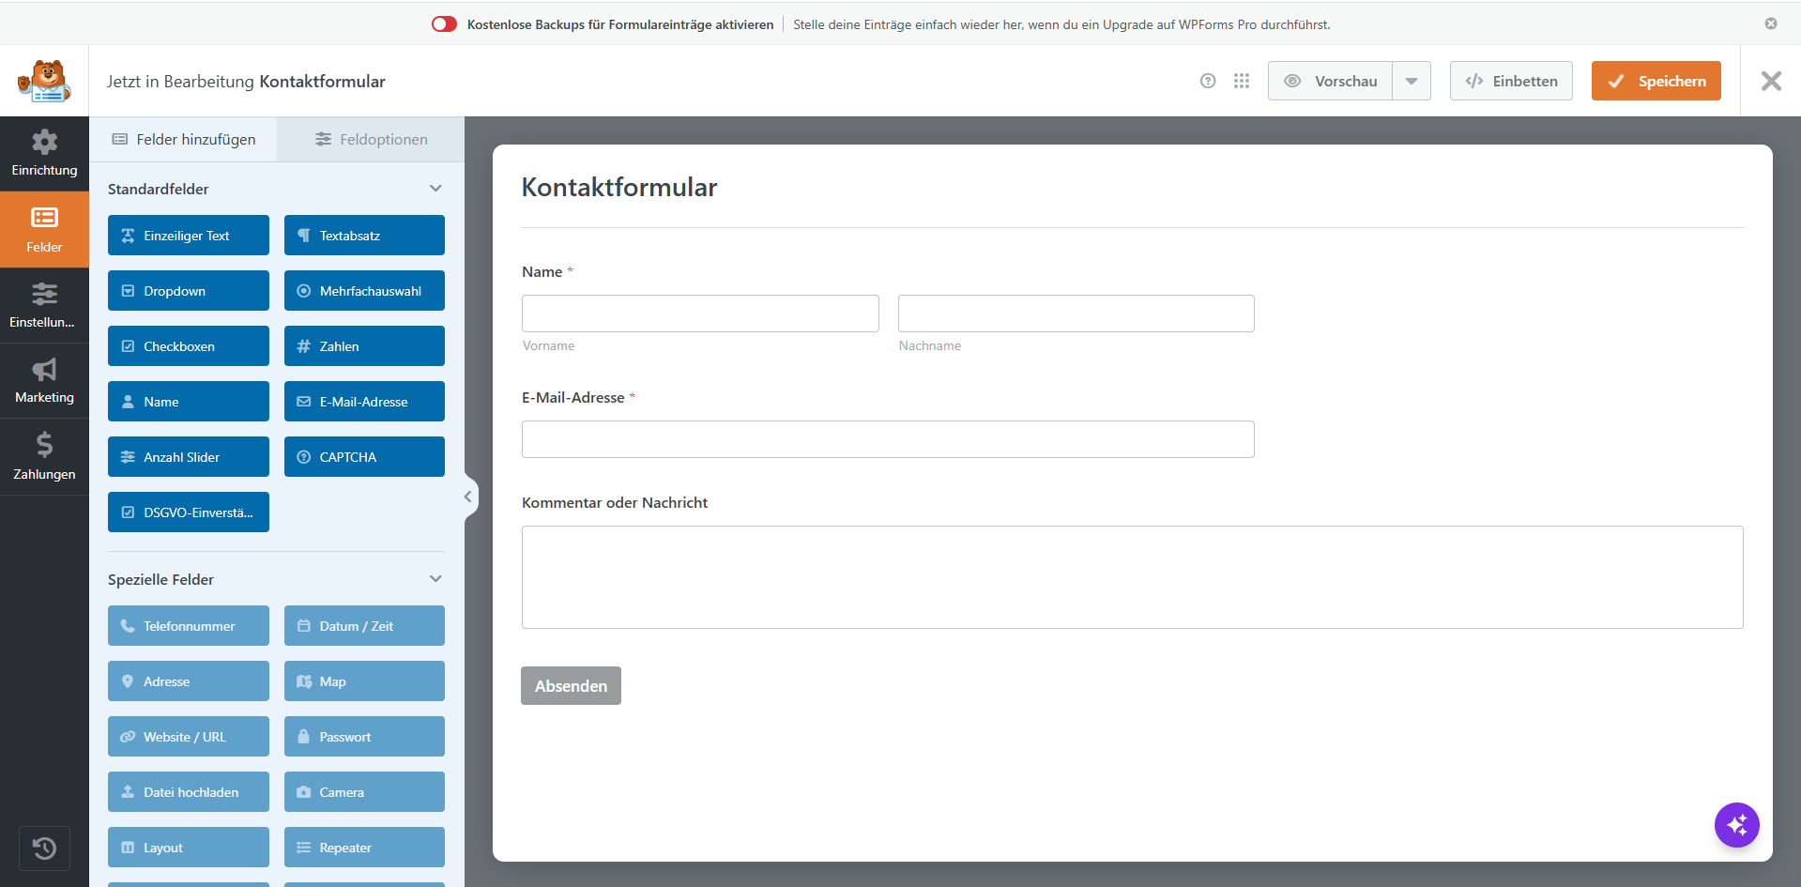
Task: Open the Einrichtung setup section
Action: click(x=44, y=154)
